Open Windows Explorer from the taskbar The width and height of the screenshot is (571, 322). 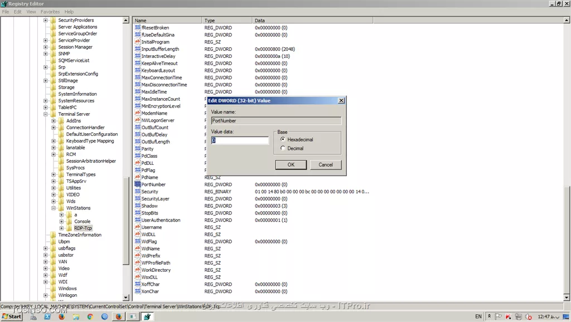(x=76, y=316)
